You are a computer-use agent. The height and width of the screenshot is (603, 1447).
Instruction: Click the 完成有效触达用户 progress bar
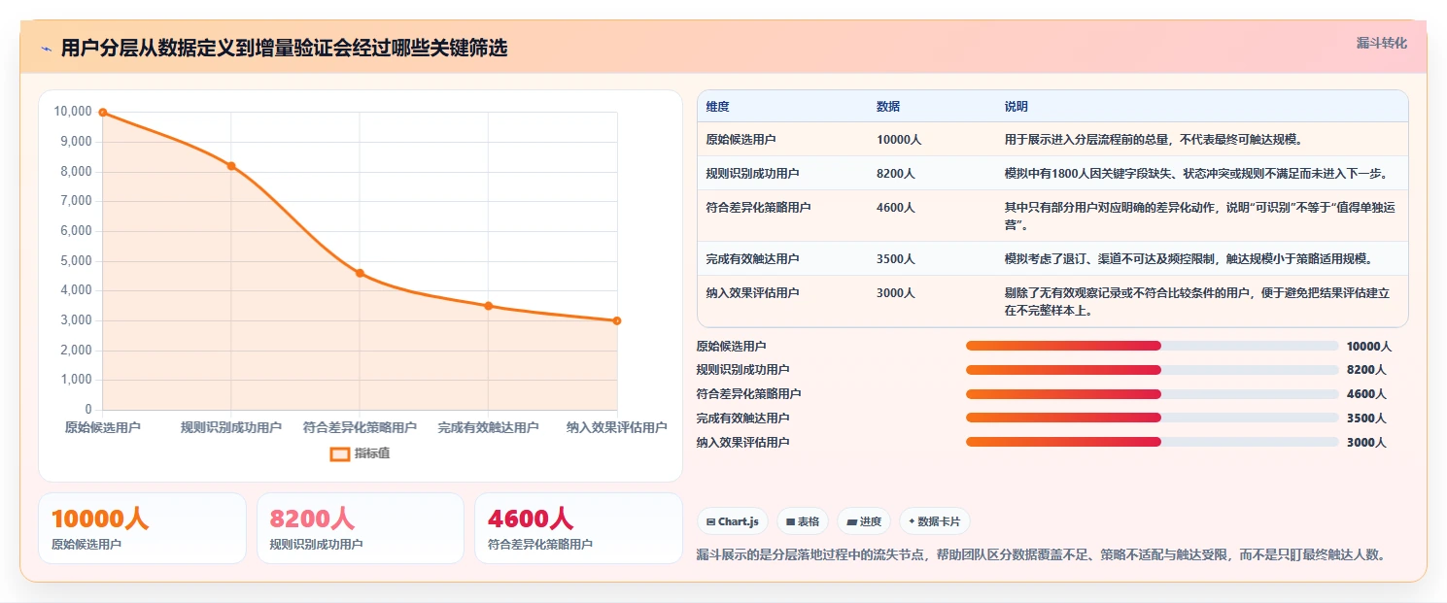coord(1153,418)
